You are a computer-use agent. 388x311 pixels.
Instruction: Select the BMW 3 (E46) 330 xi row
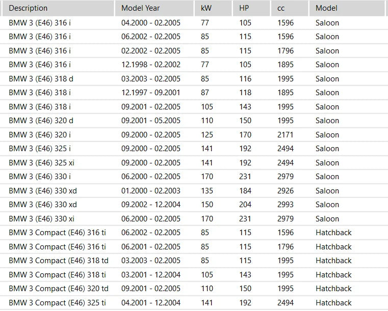(x=42, y=219)
